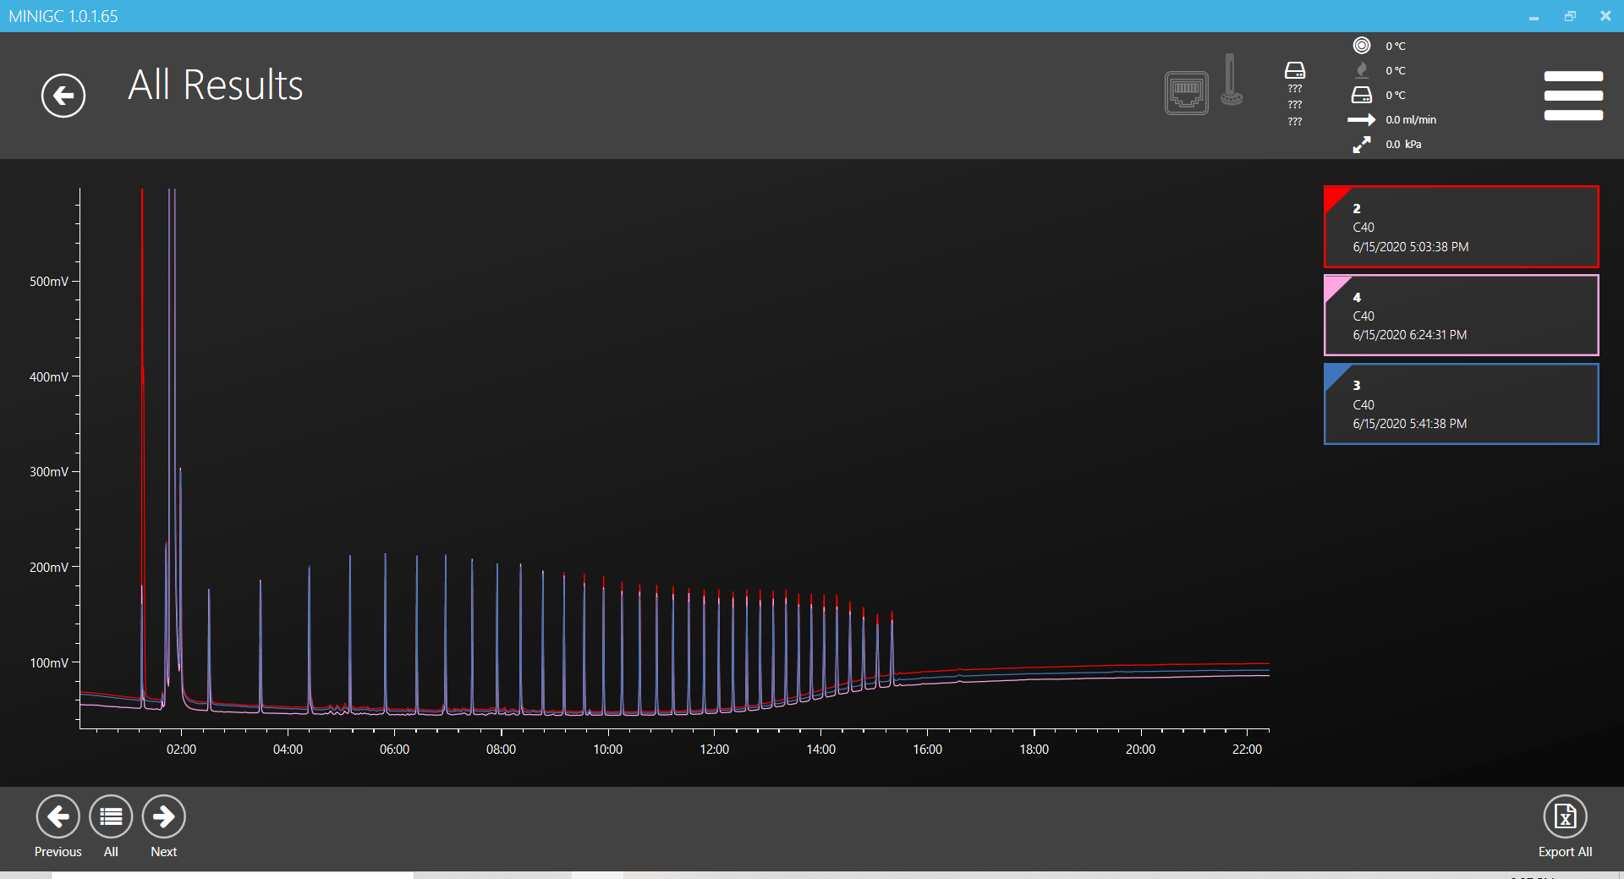Click the blue color corner of run 3
Viewport: 1624px width, 879px height.
(x=1335, y=374)
